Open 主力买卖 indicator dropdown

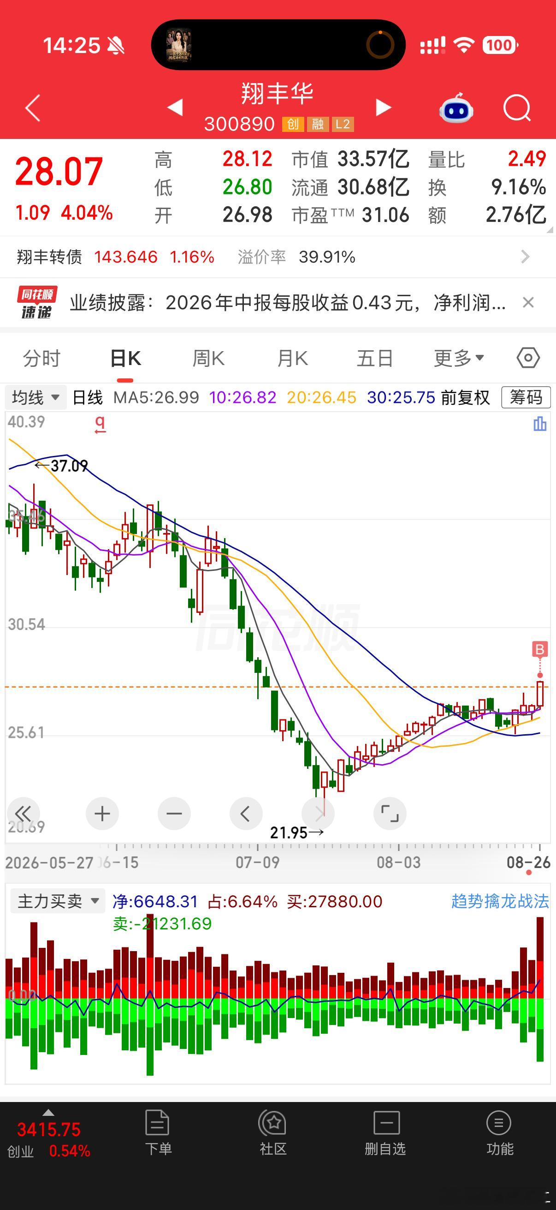[58, 901]
